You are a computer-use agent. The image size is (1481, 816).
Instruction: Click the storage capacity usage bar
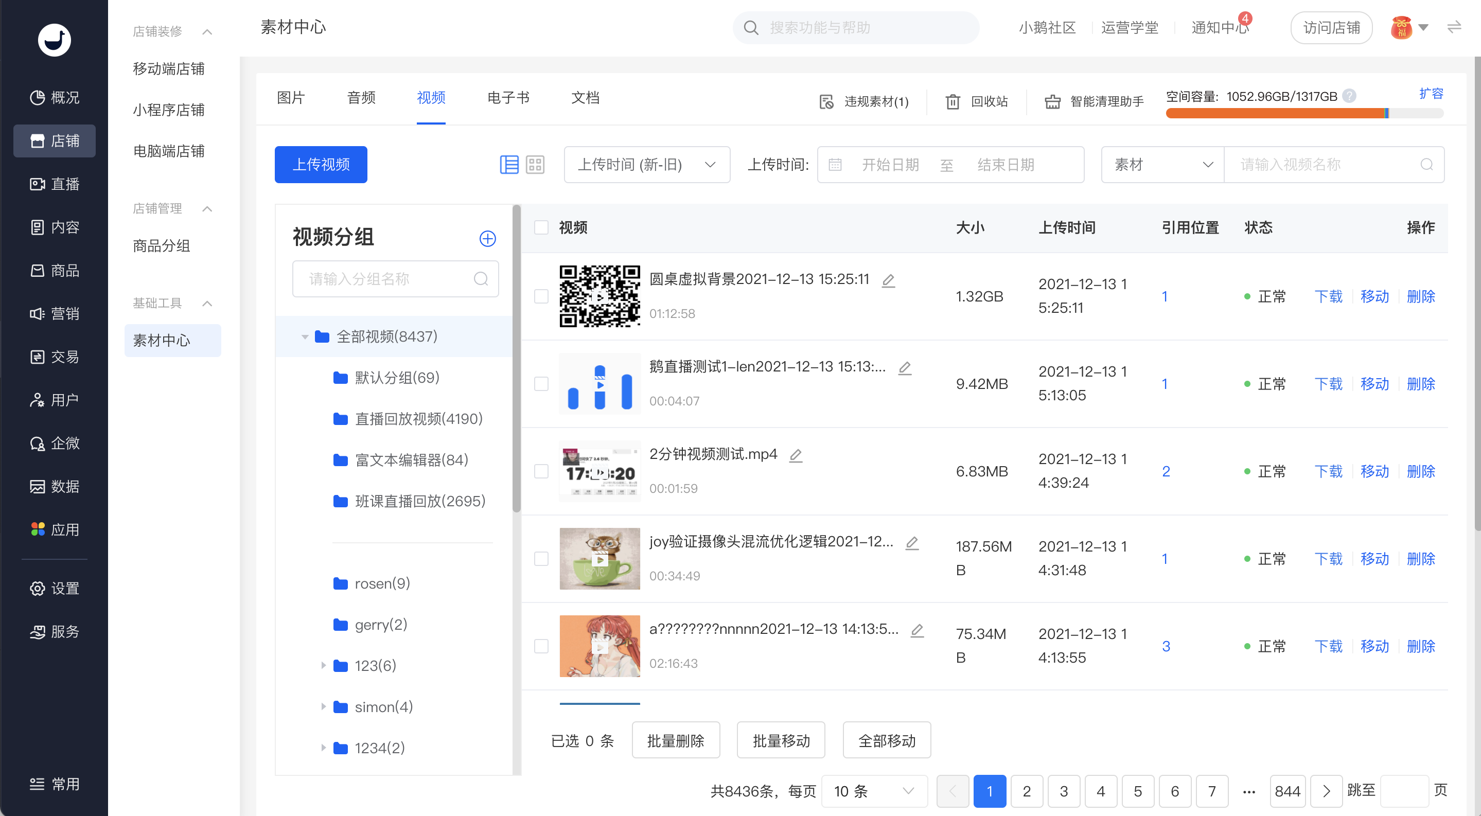(x=1304, y=113)
